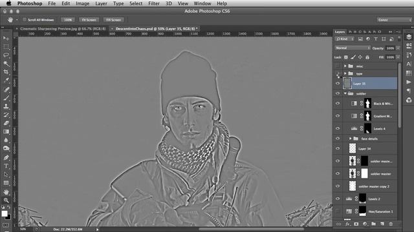Toggle visibility of Levels 4 layer
Screen dimensions: 414x232
click(338, 128)
